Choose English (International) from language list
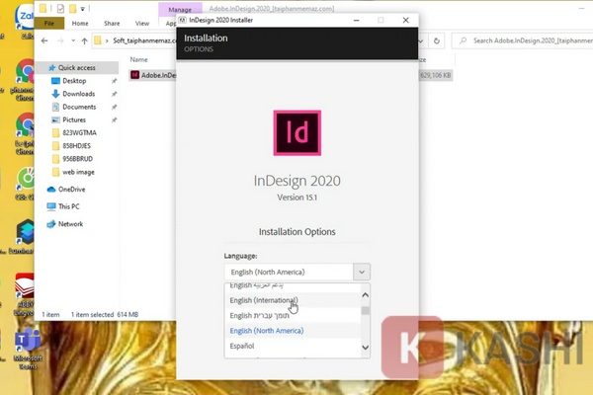 click(264, 300)
